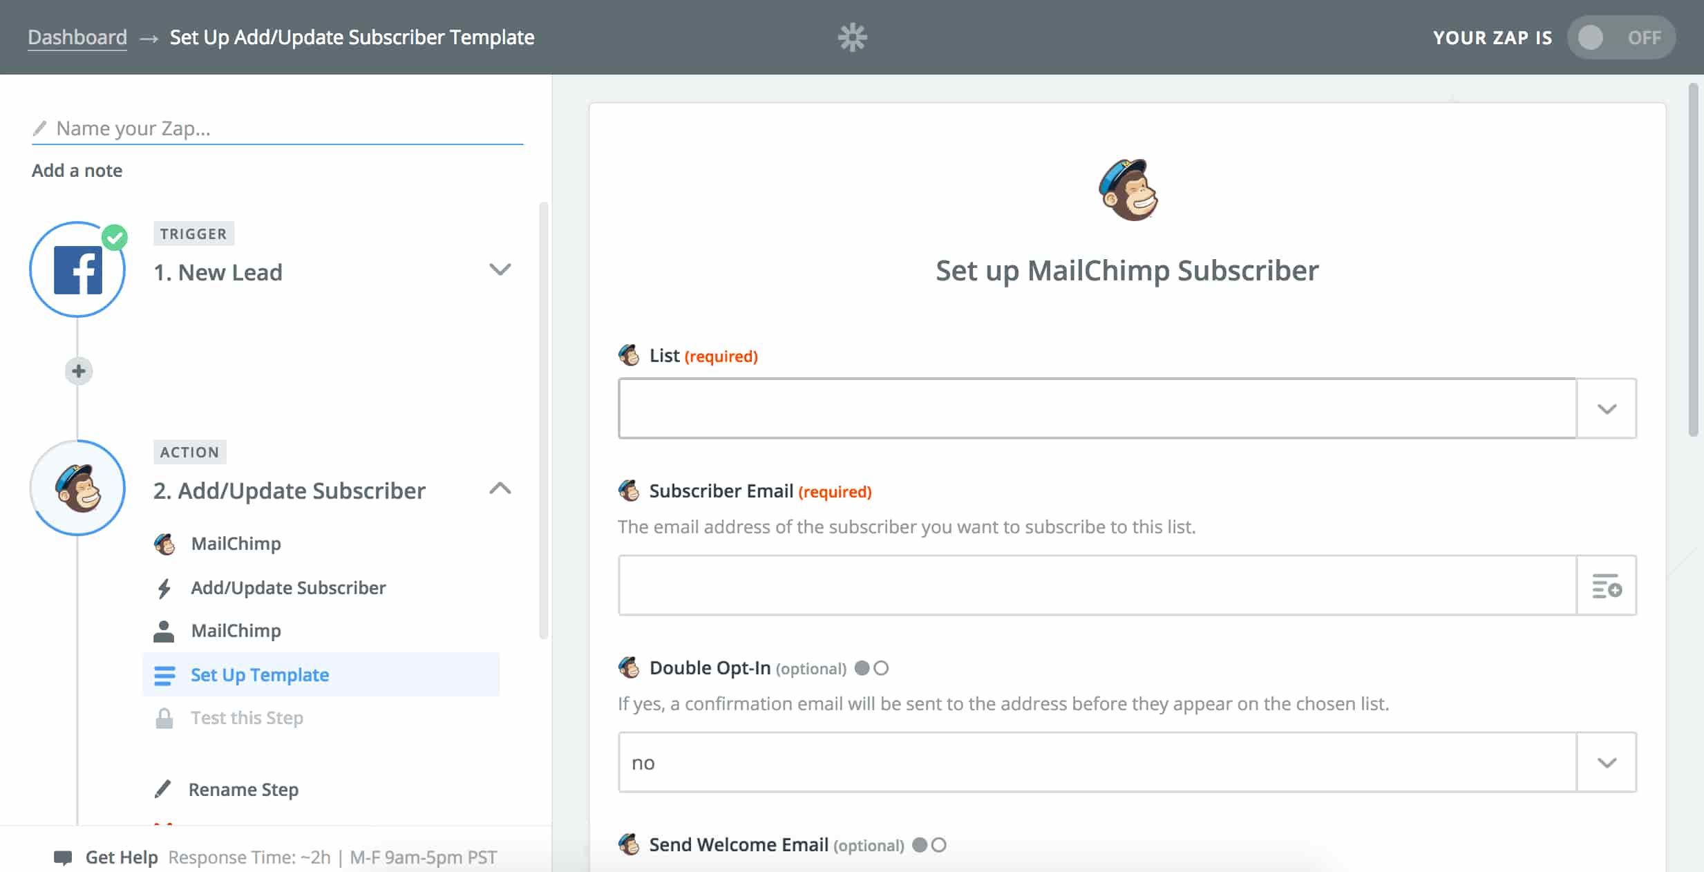Click the page vertical scrollbar on right
The height and width of the screenshot is (872, 1704).
(x=1693, y=260)
